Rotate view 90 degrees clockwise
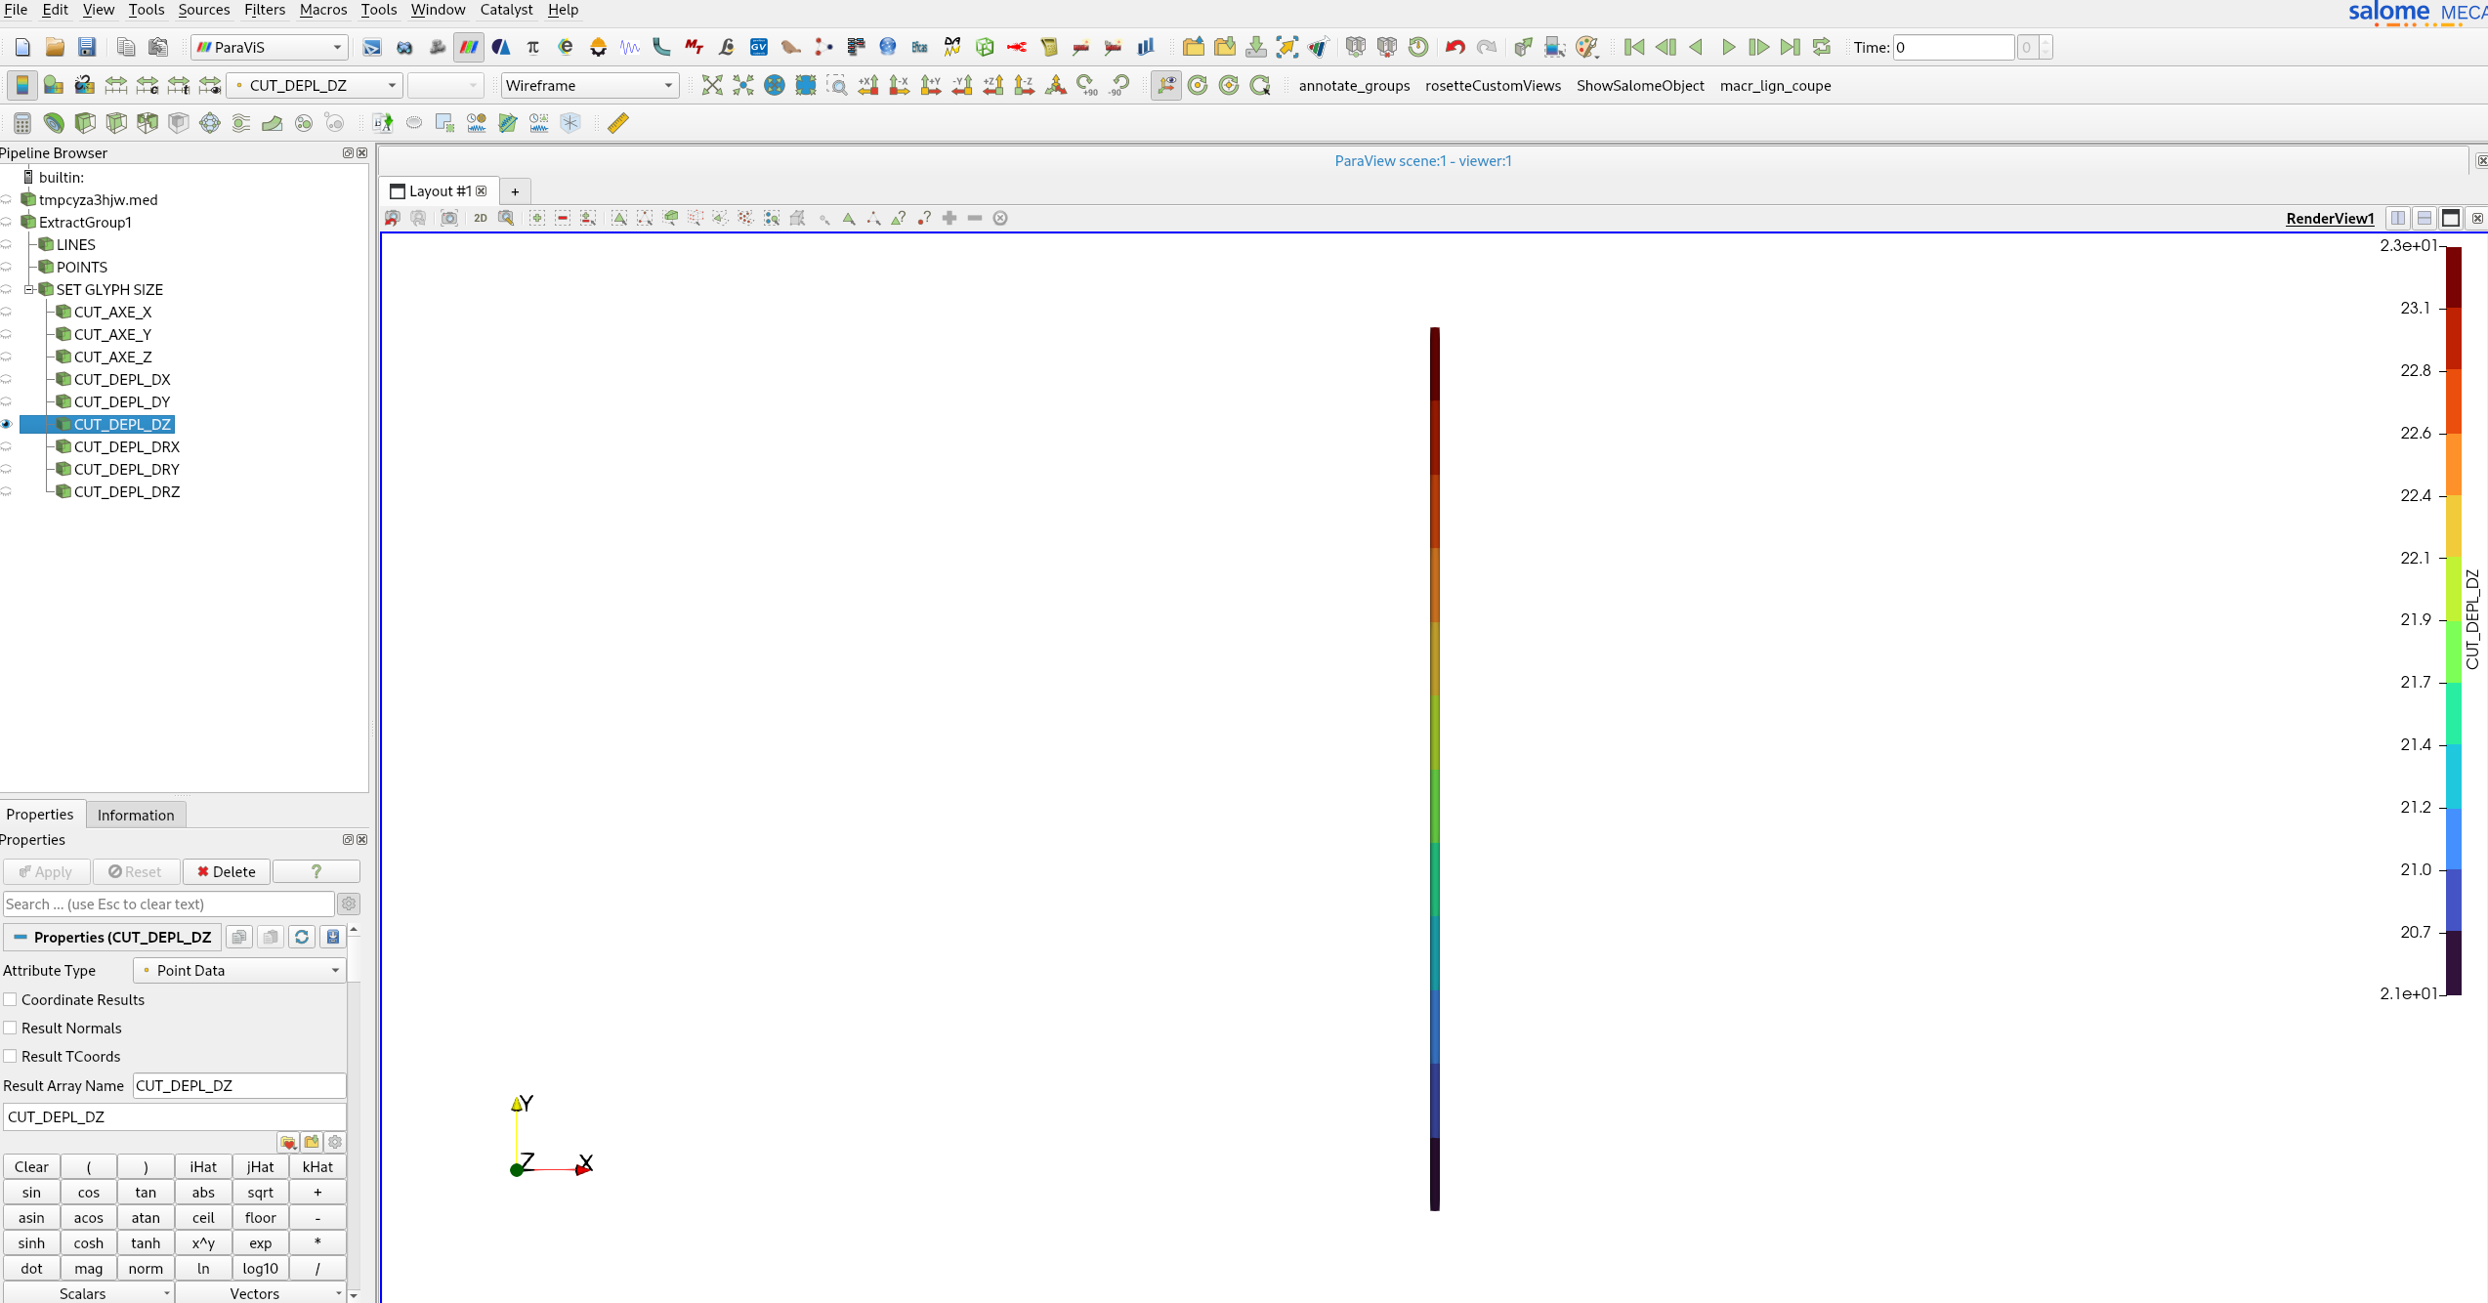Image resolution: width=2488 pixels, height=1303 pixels. point(1087,85)
